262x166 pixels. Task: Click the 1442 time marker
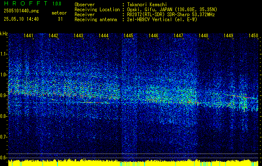pos(53,35)
